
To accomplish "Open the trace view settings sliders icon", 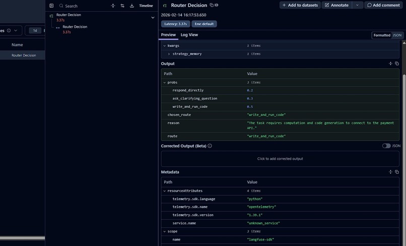I will pos(122,6).
